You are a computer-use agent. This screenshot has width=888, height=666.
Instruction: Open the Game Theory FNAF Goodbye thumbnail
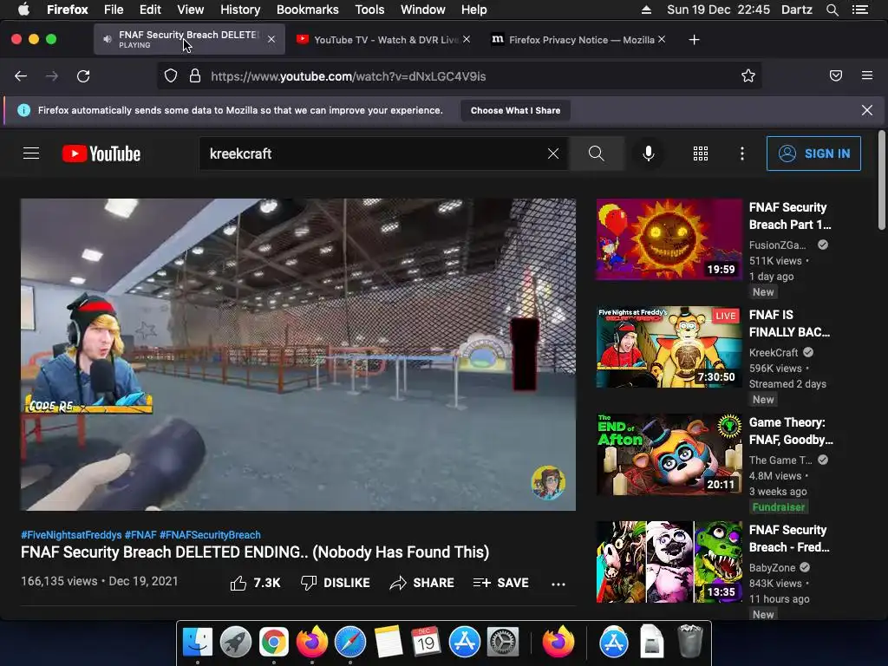669,454
